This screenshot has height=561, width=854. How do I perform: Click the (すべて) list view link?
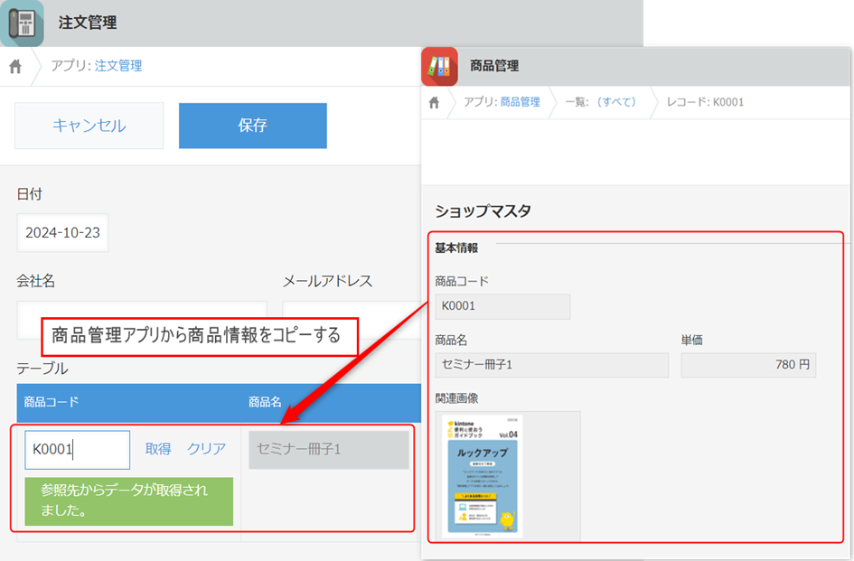(615, 102)
